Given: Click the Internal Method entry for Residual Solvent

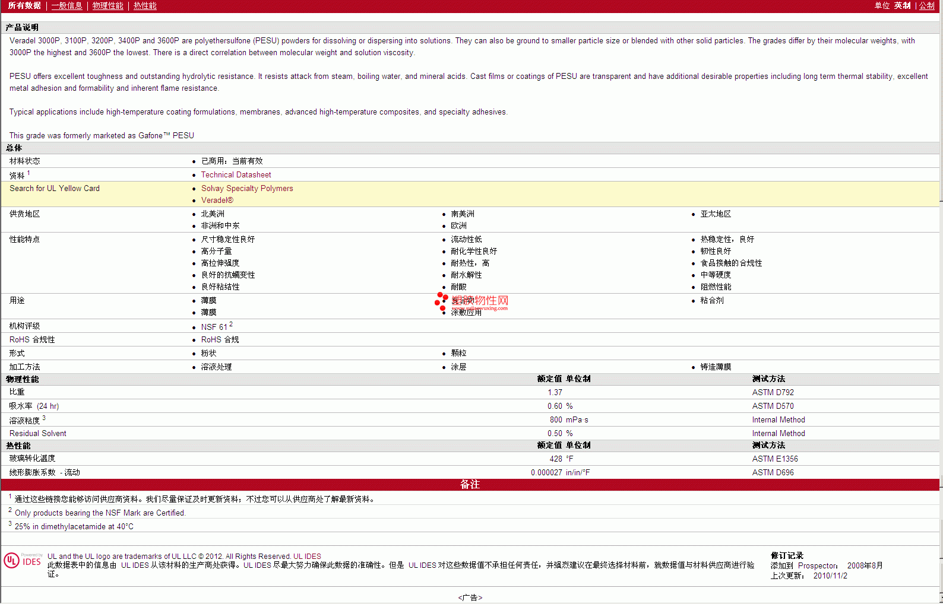Looking at the screenshot, I should point(779,433).
